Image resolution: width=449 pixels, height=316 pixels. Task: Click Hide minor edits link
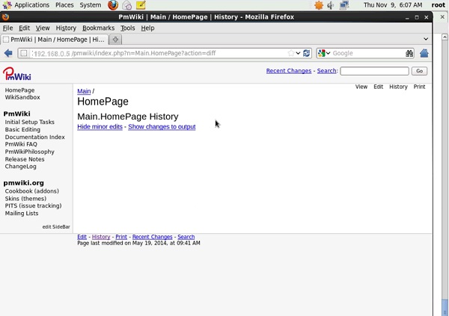(100, 127)
